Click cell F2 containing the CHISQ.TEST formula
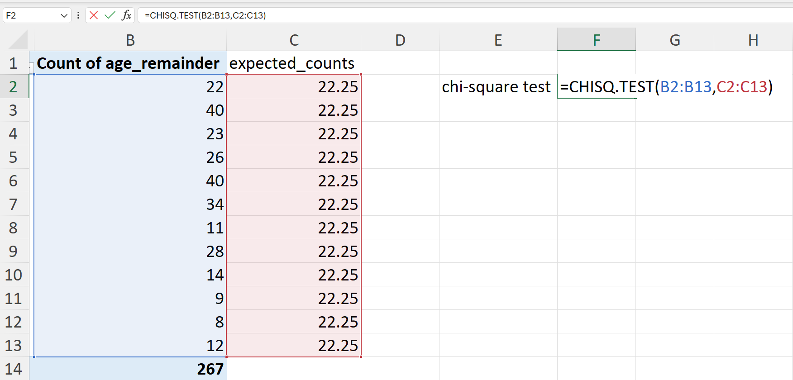 point(597,86)
